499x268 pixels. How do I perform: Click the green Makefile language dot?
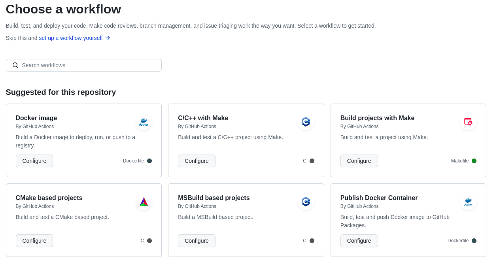point(474,161)
